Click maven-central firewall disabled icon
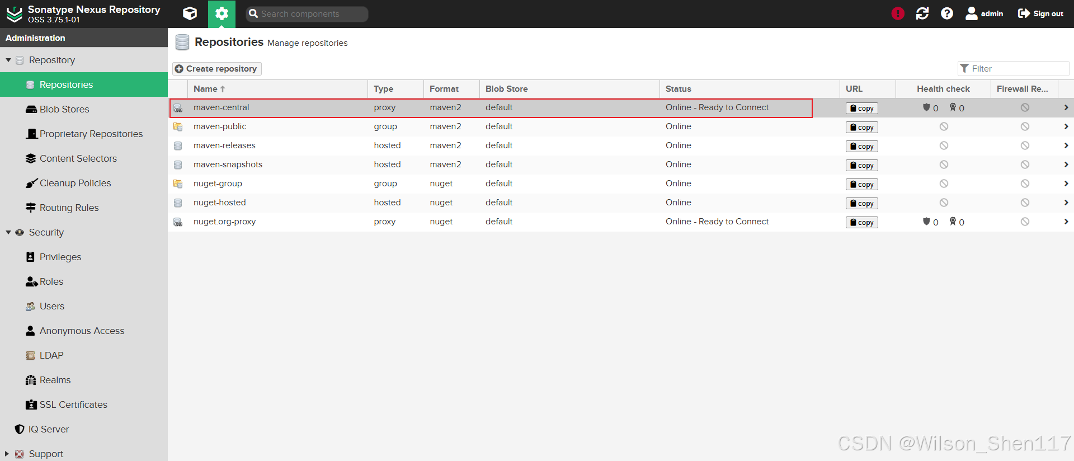The height and width of the screenshot is (461, 1074). (1025, 107)
